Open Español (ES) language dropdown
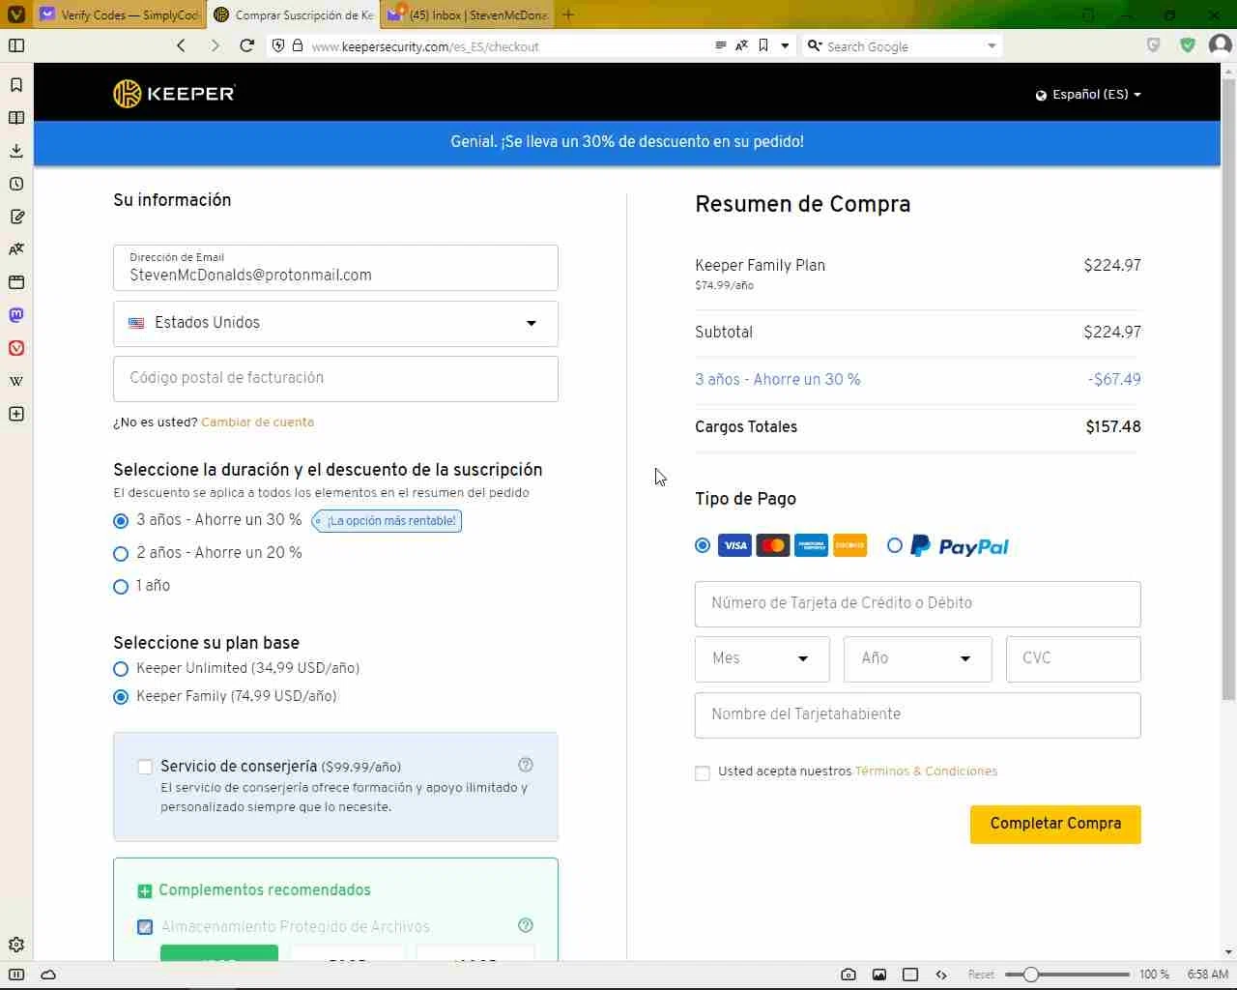The width and height of the screenshot is (1237, 990). click(1088, 94)
